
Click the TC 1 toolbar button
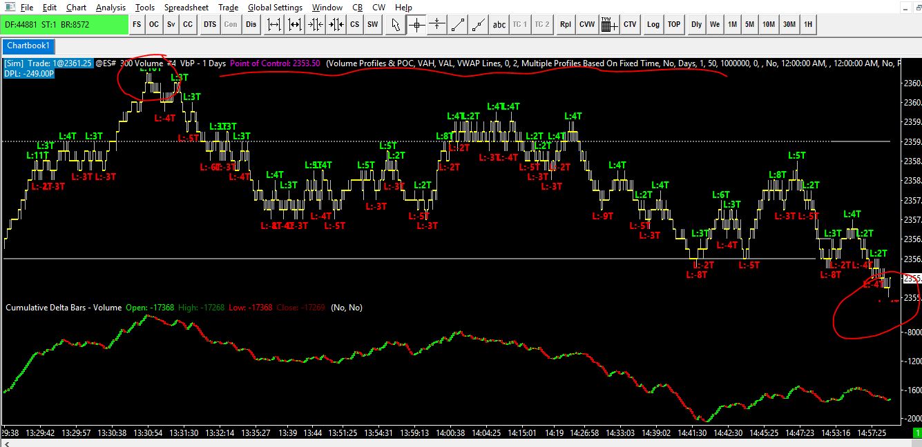point(519,24)
